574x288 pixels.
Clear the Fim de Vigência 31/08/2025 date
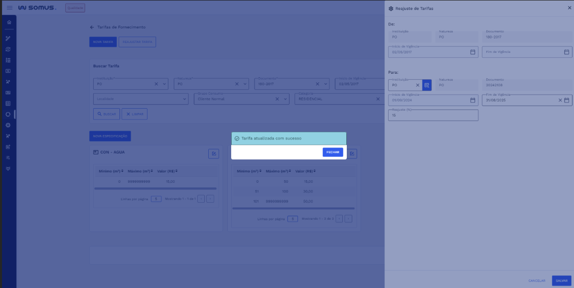click(560, 100)
